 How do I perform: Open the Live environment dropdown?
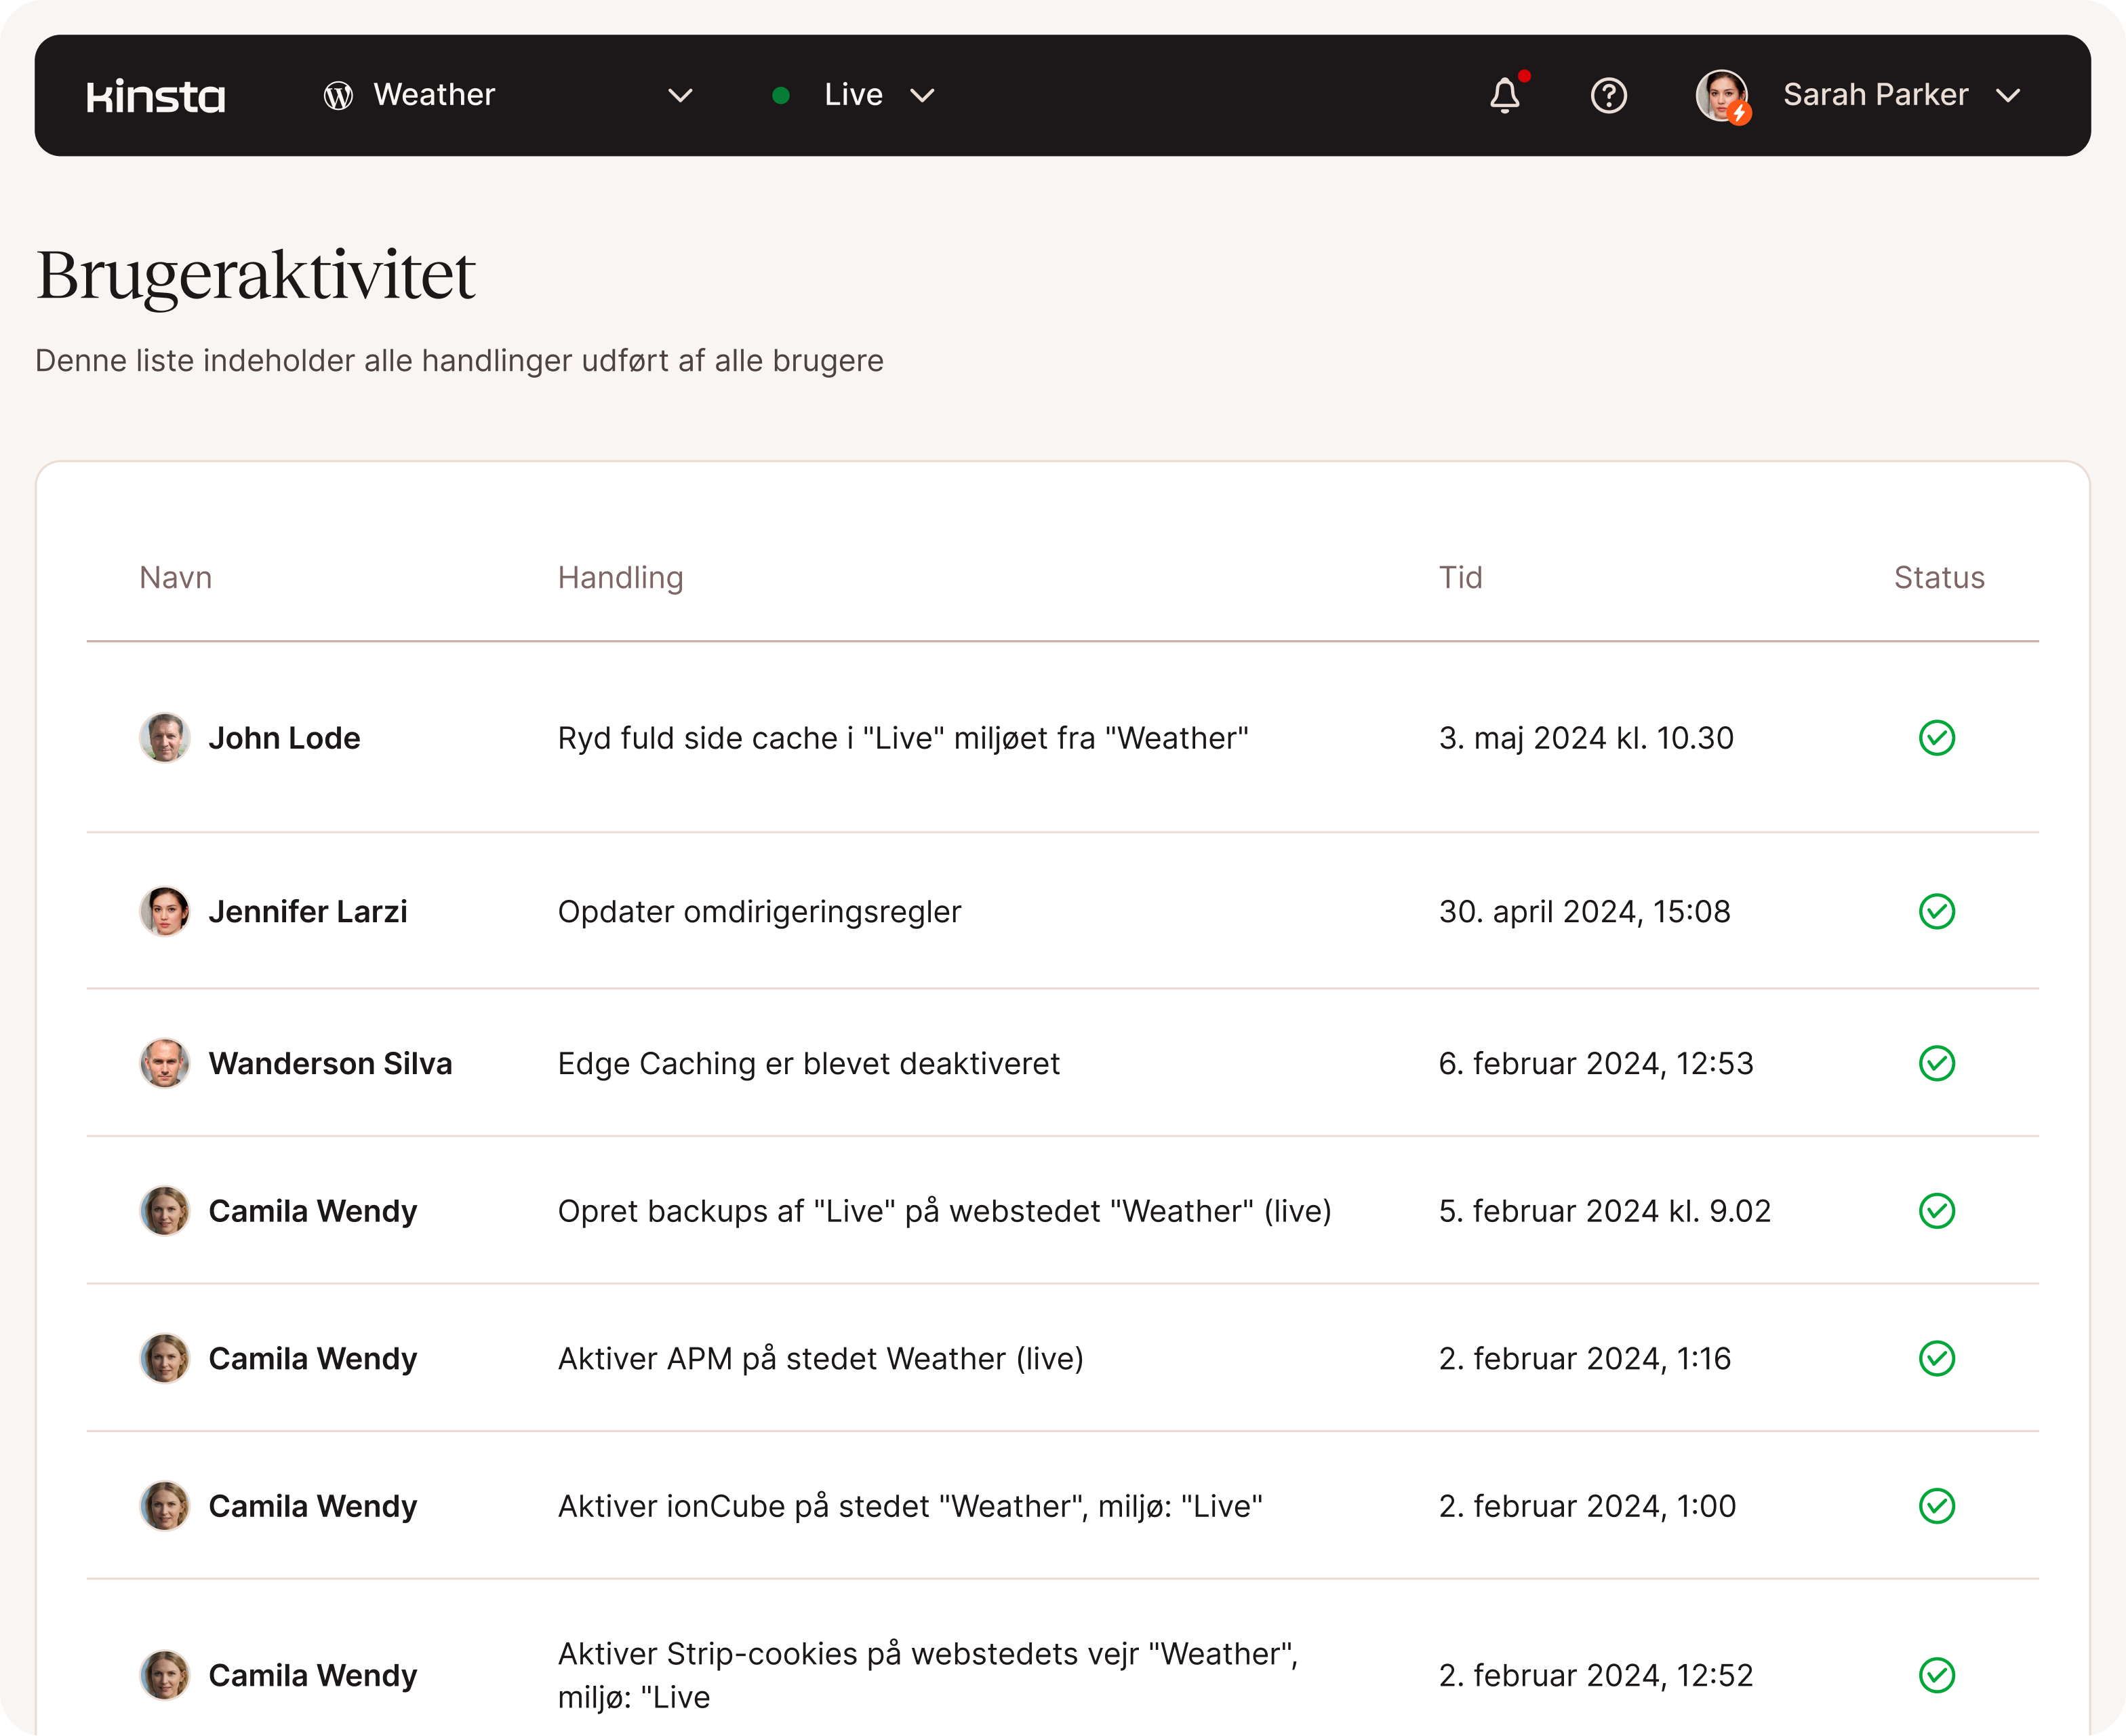click(x=921, y=96)
